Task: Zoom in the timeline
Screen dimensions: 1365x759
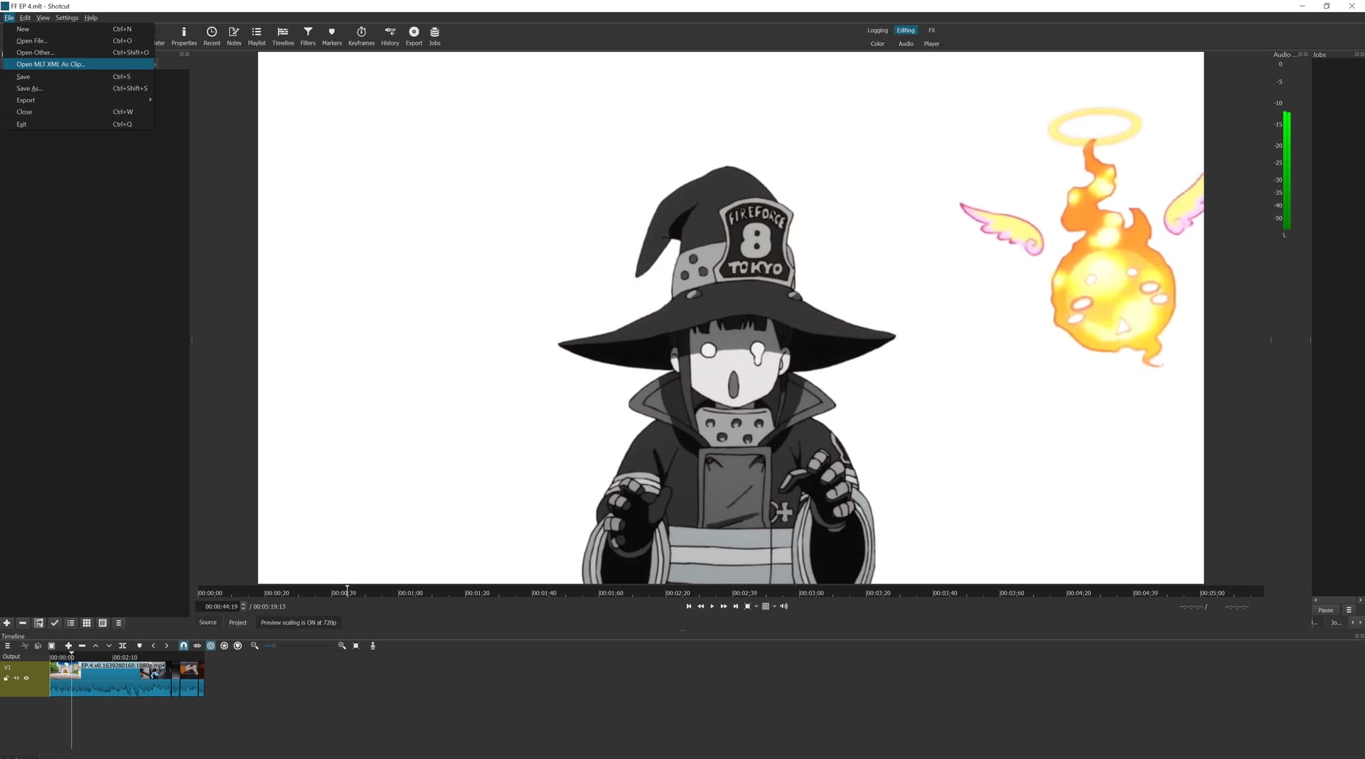Action: click(342, 646)
